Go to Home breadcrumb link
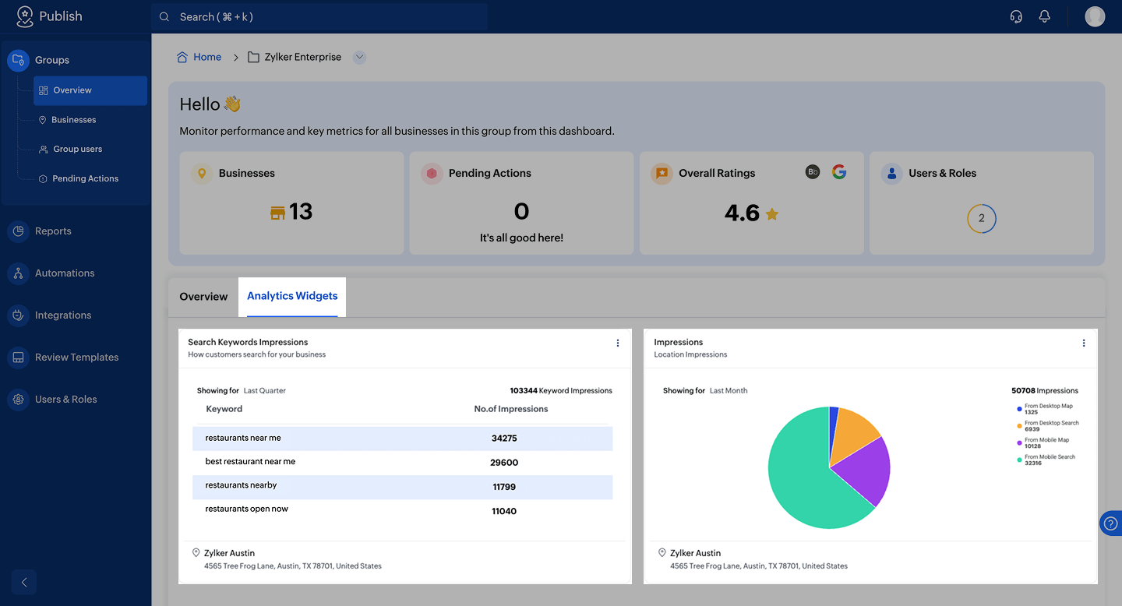 206,57
